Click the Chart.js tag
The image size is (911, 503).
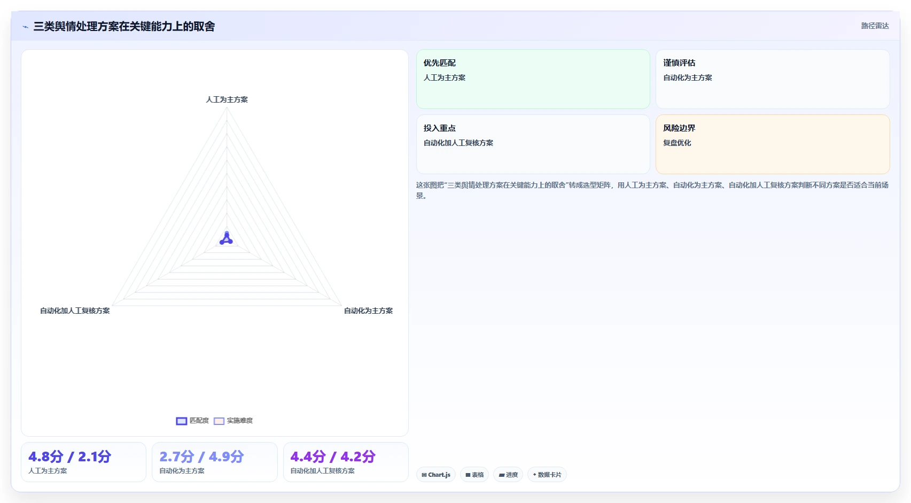coord(436,475)
